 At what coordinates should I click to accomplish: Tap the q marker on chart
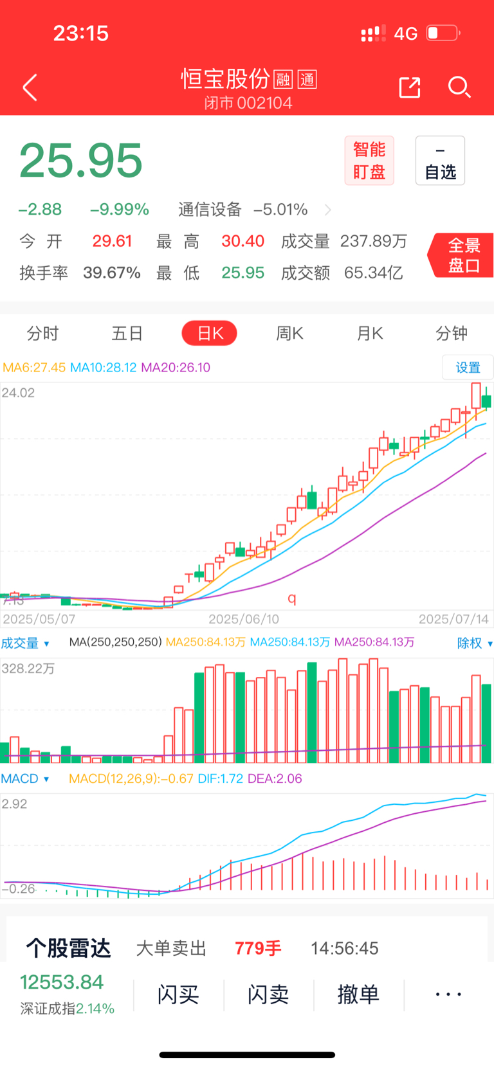click(292, 598)
